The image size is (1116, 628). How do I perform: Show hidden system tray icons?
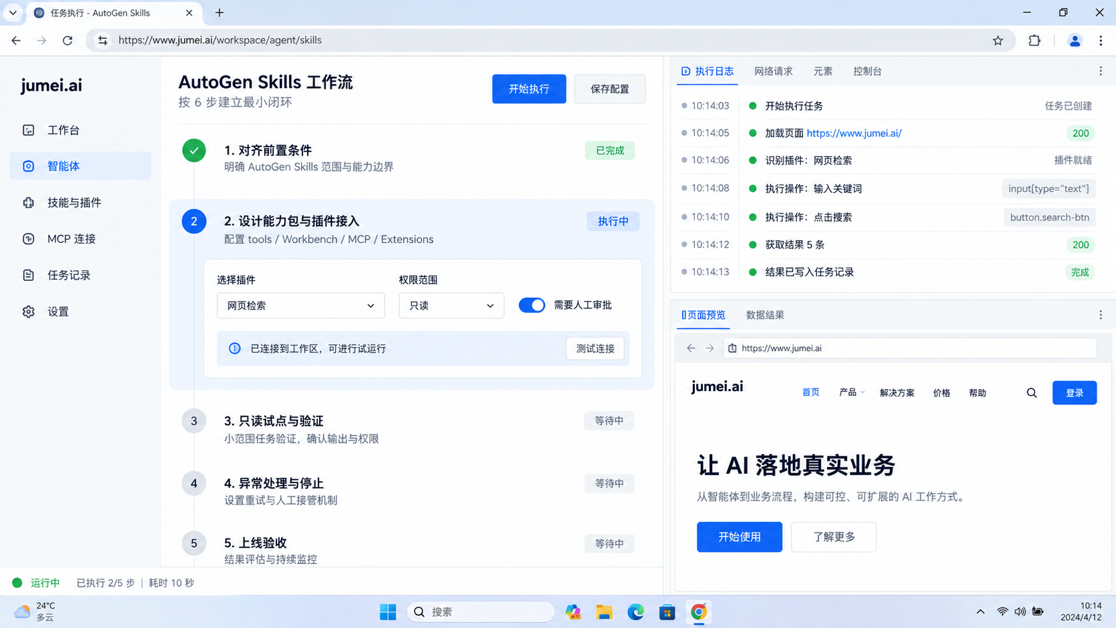pyautogui.click(x=981, y=612)
